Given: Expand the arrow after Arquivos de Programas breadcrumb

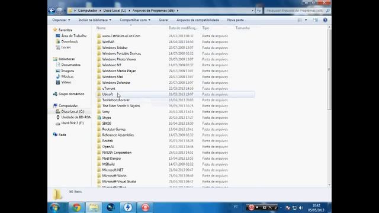Looking at the screenshot, I should [x=178, y=11].
